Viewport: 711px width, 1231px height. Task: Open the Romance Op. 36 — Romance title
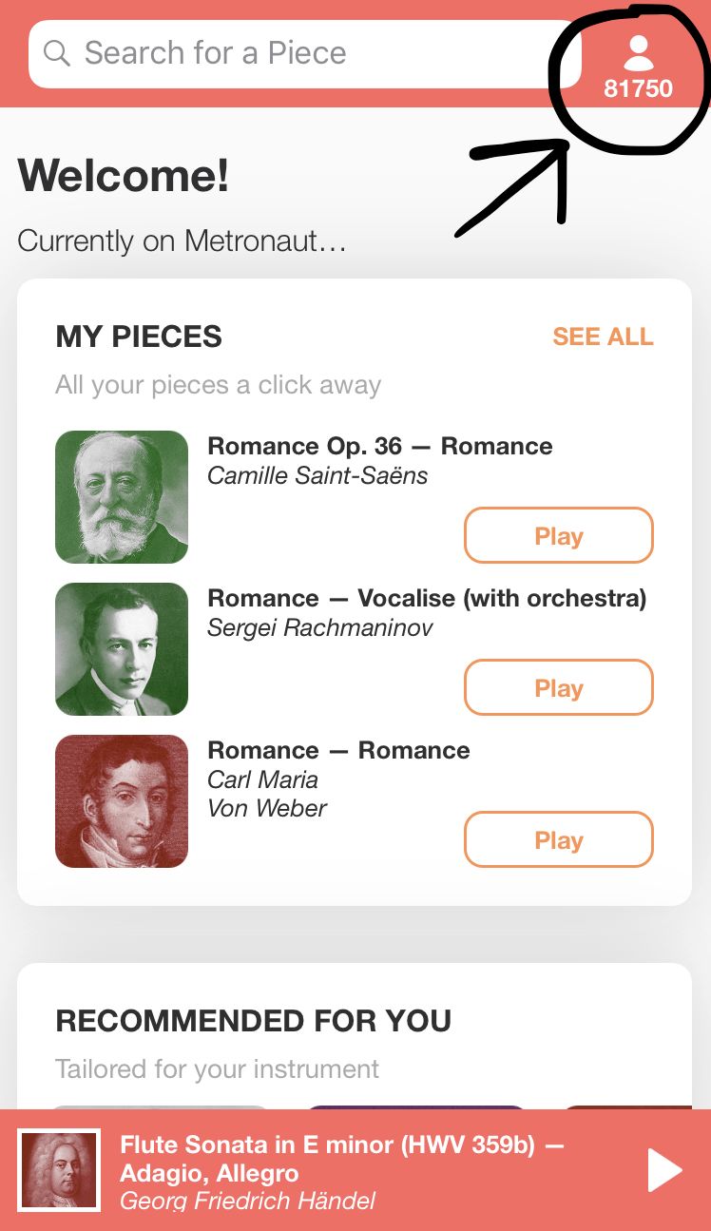click(379, 447)
